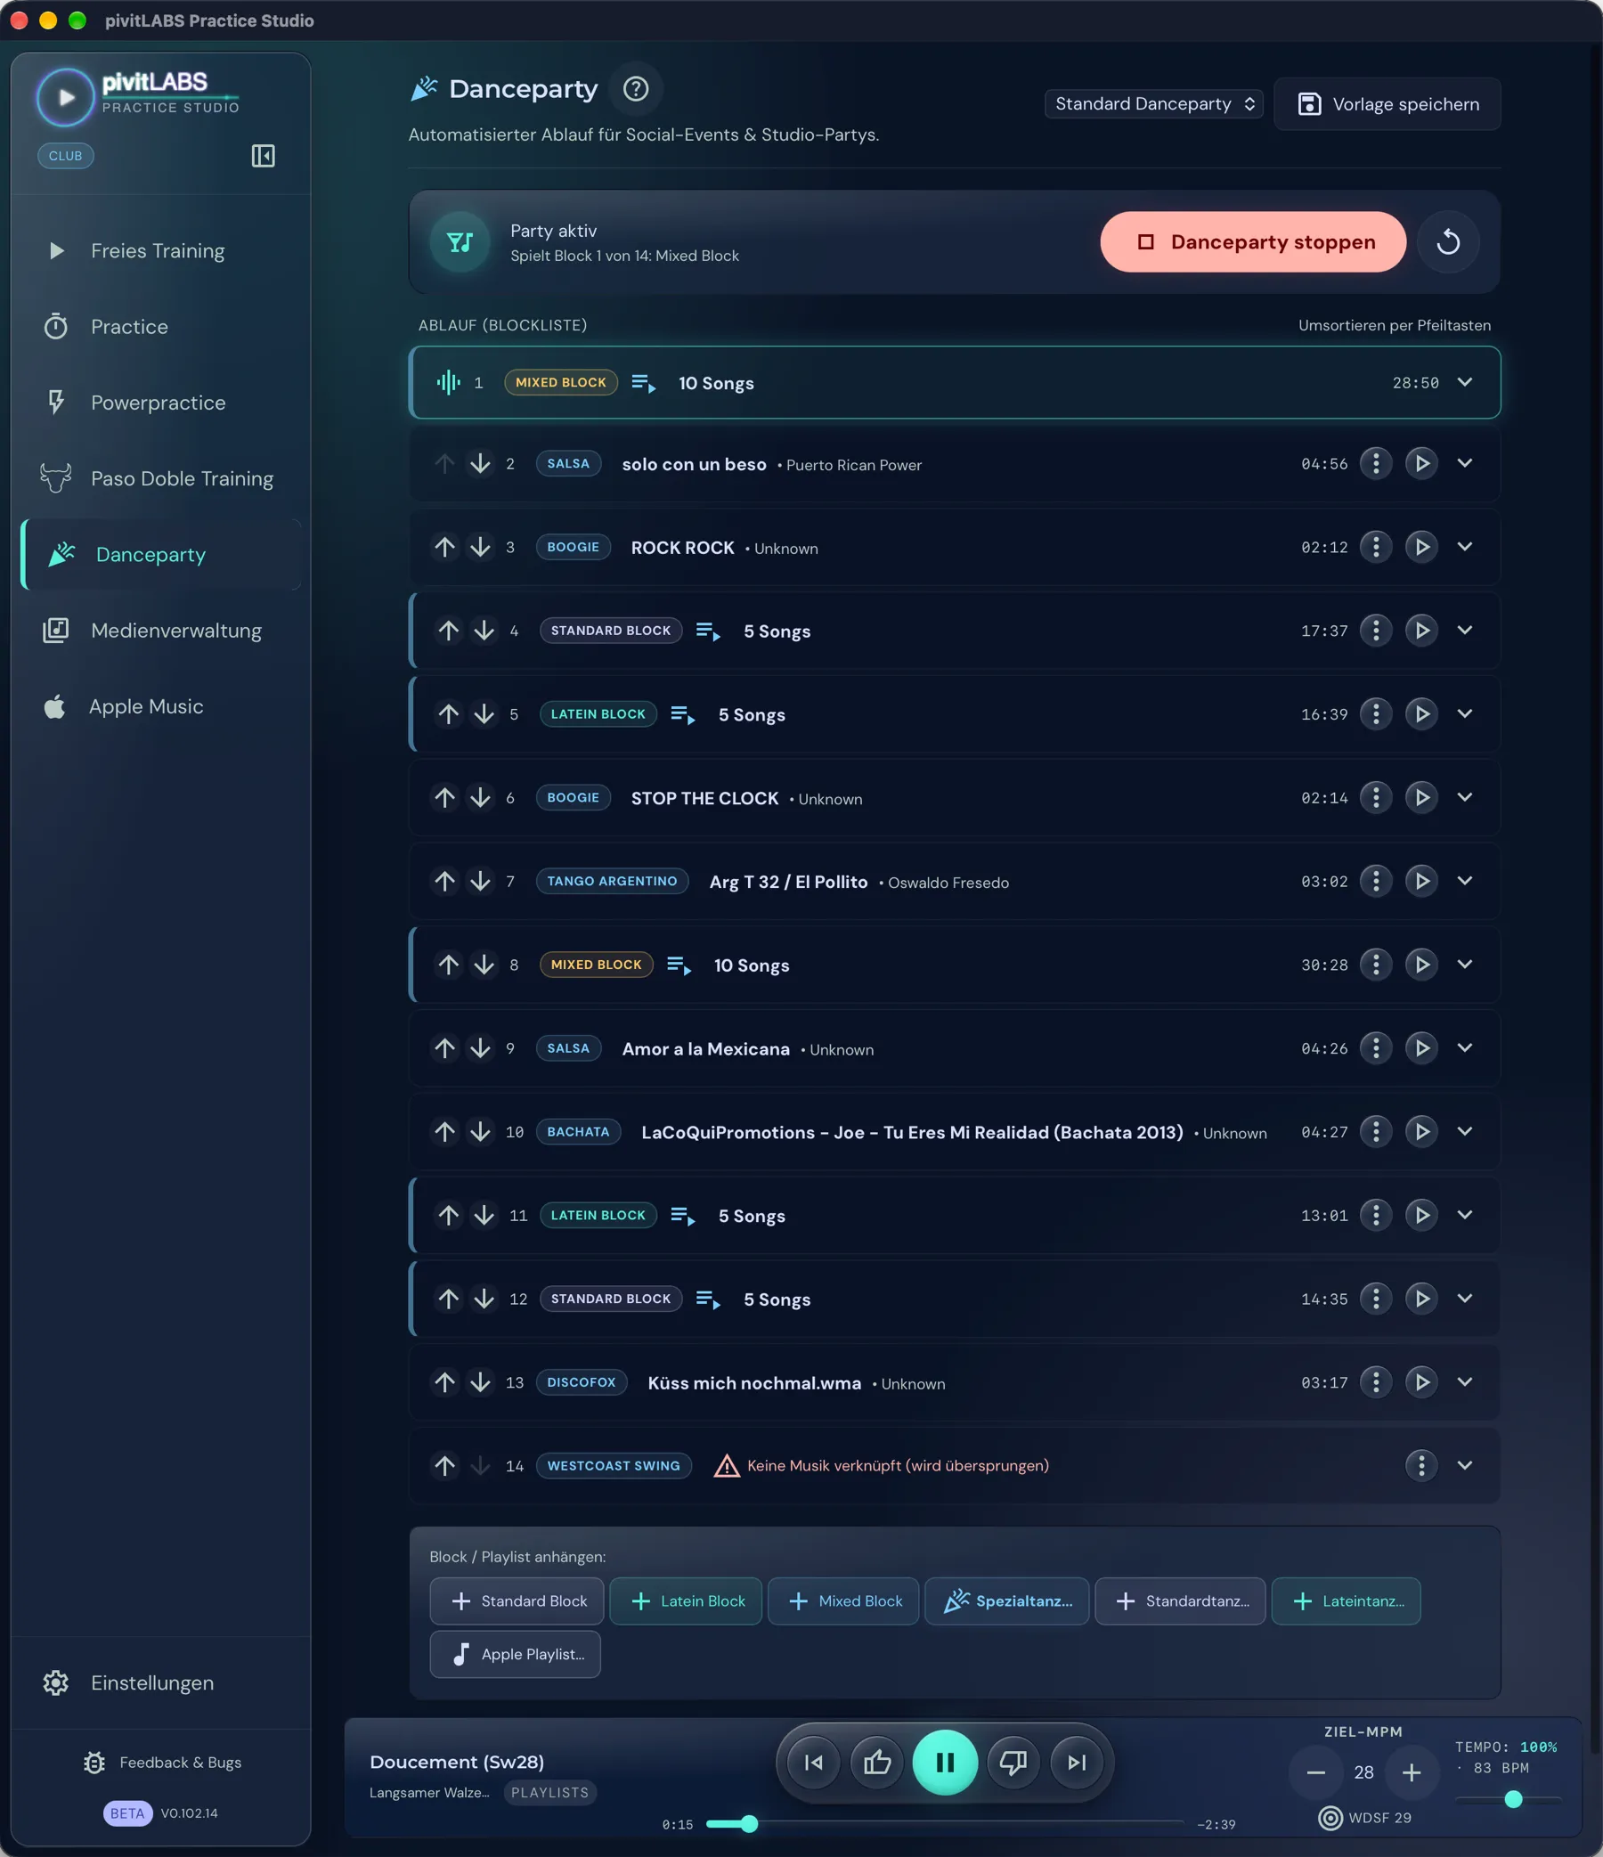Screen dimensions: 1603x1857
Task: Increase Ziel-MPM with plus button
Action: click(1412, 1771)
